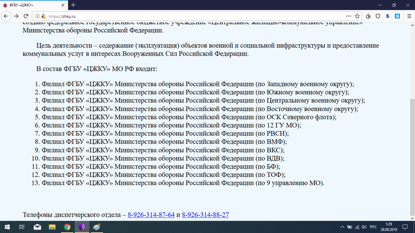The height and width of the screenshot is (233, 415).
Task: Go back to the previous page
Action: pos(6,16)
